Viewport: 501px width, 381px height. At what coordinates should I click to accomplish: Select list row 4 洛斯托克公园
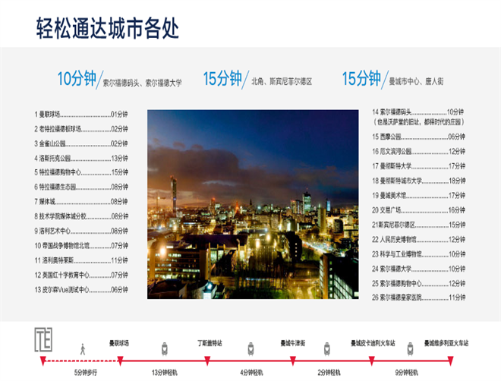click(x=81, y=159)
